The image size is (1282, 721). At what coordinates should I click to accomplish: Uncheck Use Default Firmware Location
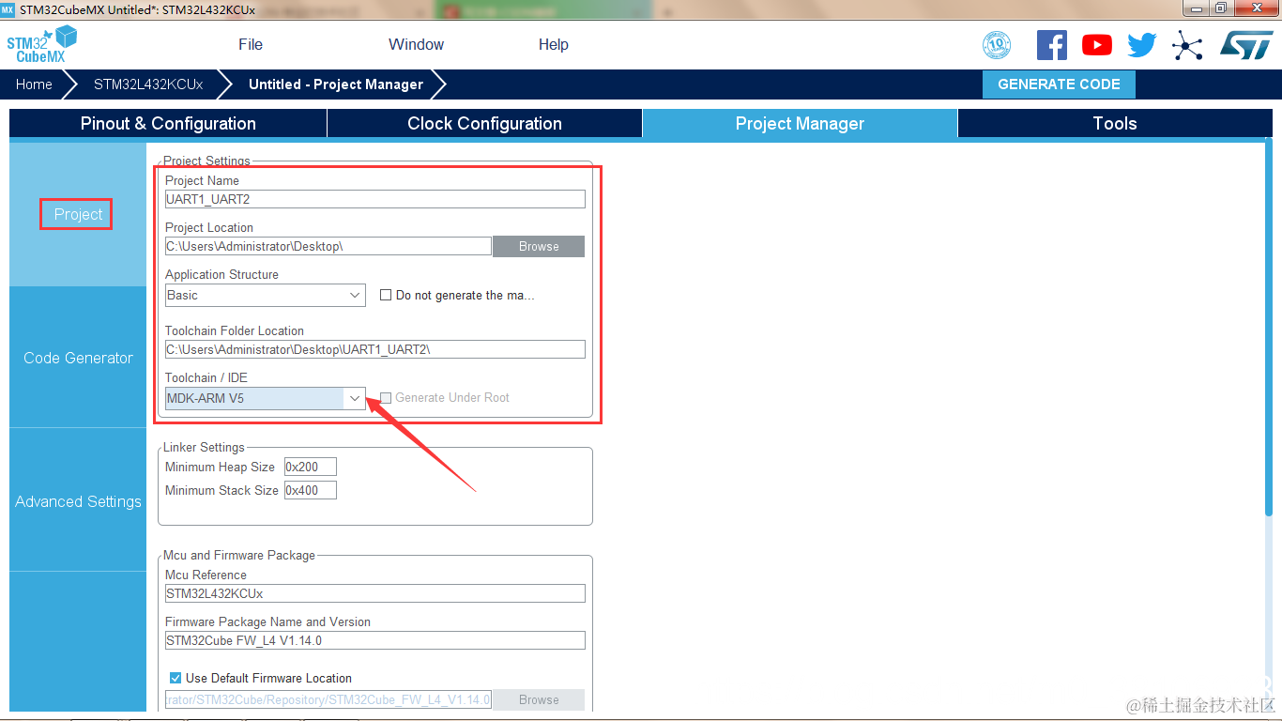tap(176, 678)
